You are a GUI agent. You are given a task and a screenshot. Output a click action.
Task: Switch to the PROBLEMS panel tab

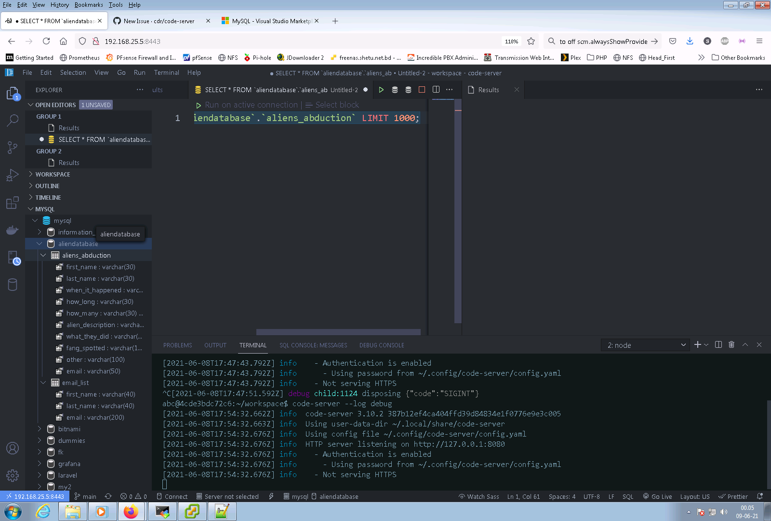(177, 345)
